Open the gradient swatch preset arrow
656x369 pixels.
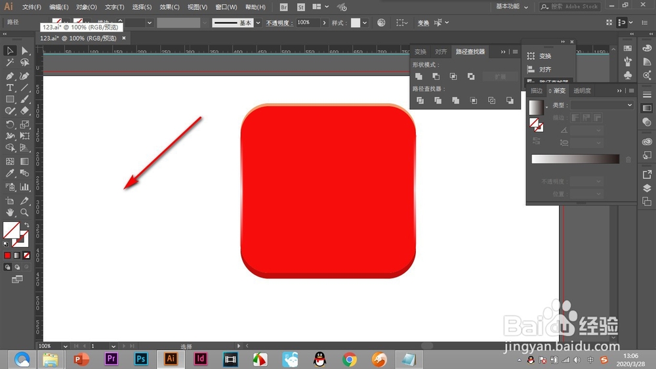pyautogui.click(x=546, y=108)
